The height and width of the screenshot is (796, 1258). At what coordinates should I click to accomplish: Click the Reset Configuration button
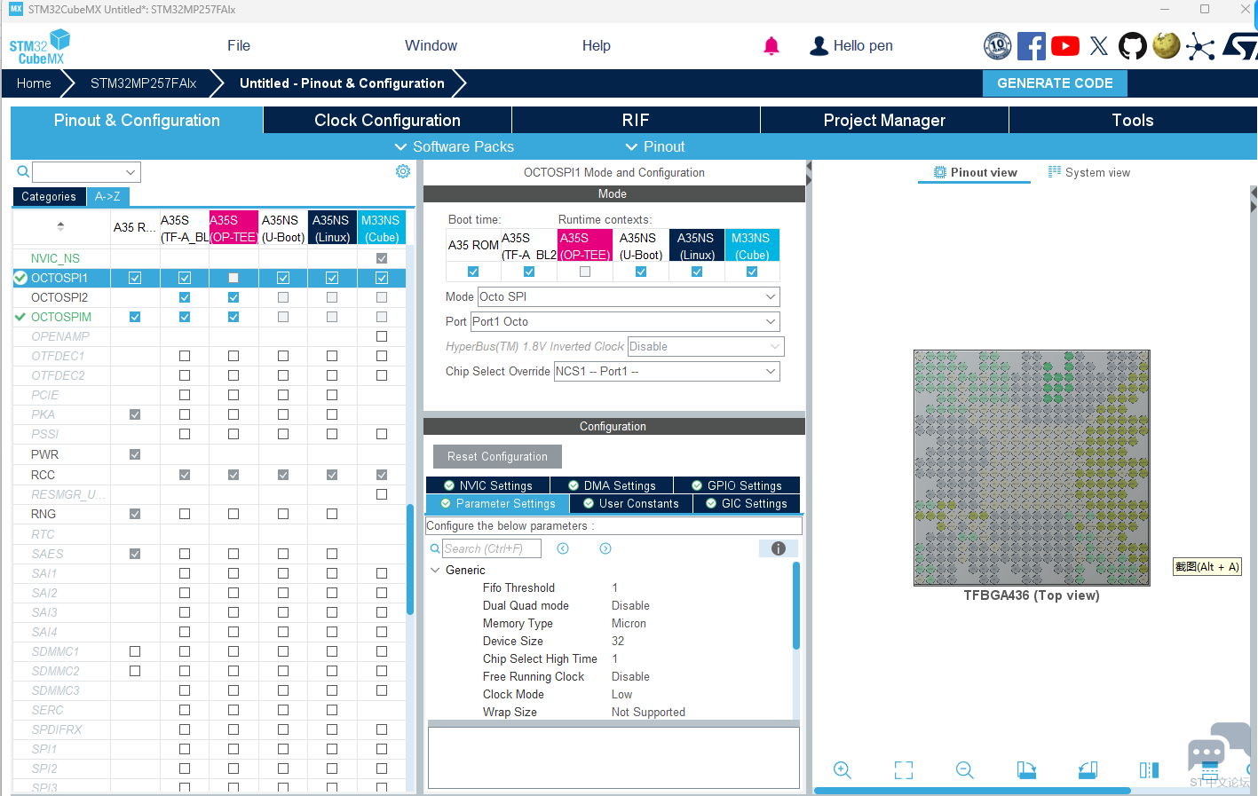click(x=497, y=456)
